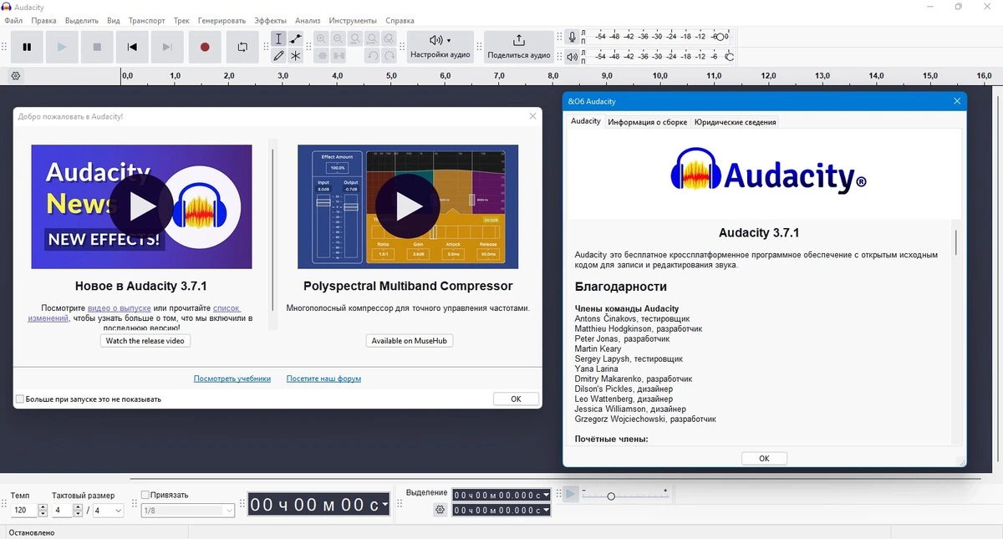Click Fit Selection to Width zoom icon
The height and width of the screenshot is (539, 1003).
click(355, 39)
